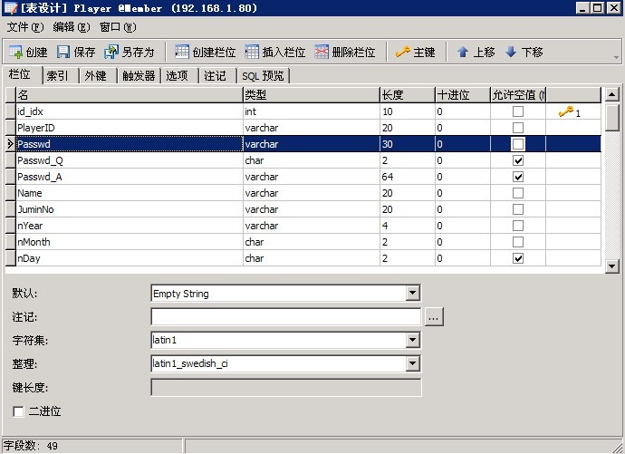Expand the 字符集 charset dropdown
Image resolution: width=625 pixels, height=454 pixels.
(413, 341)
